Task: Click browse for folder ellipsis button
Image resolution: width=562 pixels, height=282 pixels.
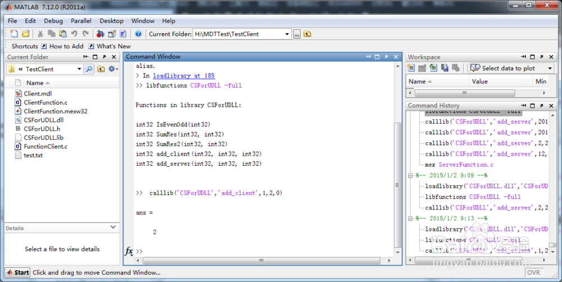Action: point(297,34)
